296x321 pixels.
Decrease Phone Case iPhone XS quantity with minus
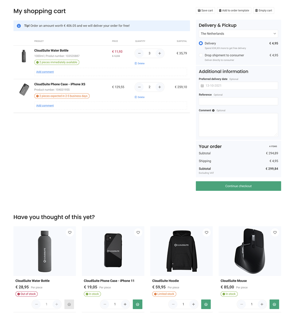click(x=139, y=87)
